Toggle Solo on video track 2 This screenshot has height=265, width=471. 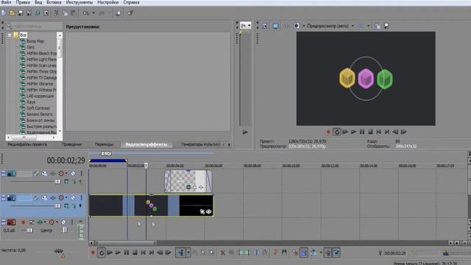pos(81,198)
